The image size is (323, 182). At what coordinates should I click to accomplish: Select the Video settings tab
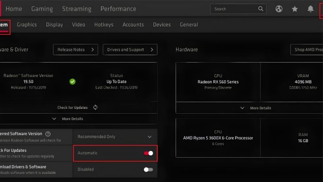point(78,25)
